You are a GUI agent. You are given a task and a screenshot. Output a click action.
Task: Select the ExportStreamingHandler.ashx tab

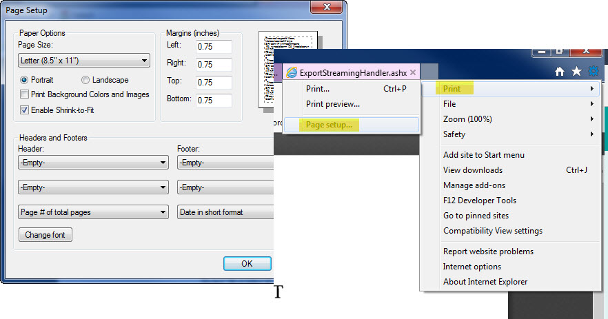point(351,72)
